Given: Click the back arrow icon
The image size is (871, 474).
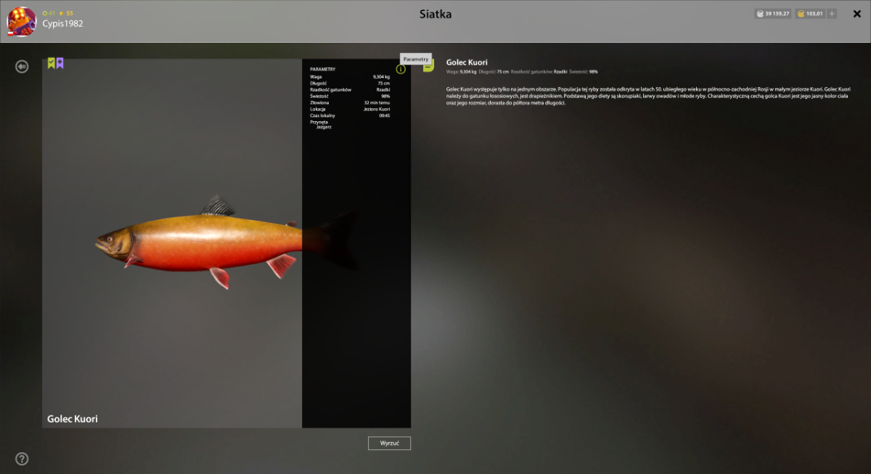Looking at the screenshot, I should pyautogui.click(x=23, y=67).
